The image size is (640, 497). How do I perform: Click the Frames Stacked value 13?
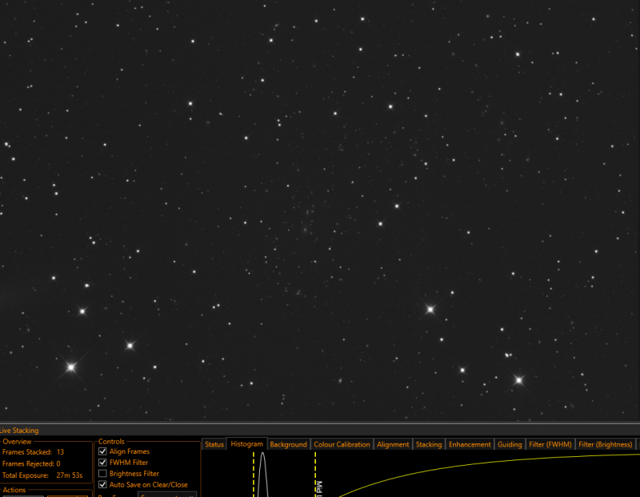pyautogui.click(x=61, y=452)
